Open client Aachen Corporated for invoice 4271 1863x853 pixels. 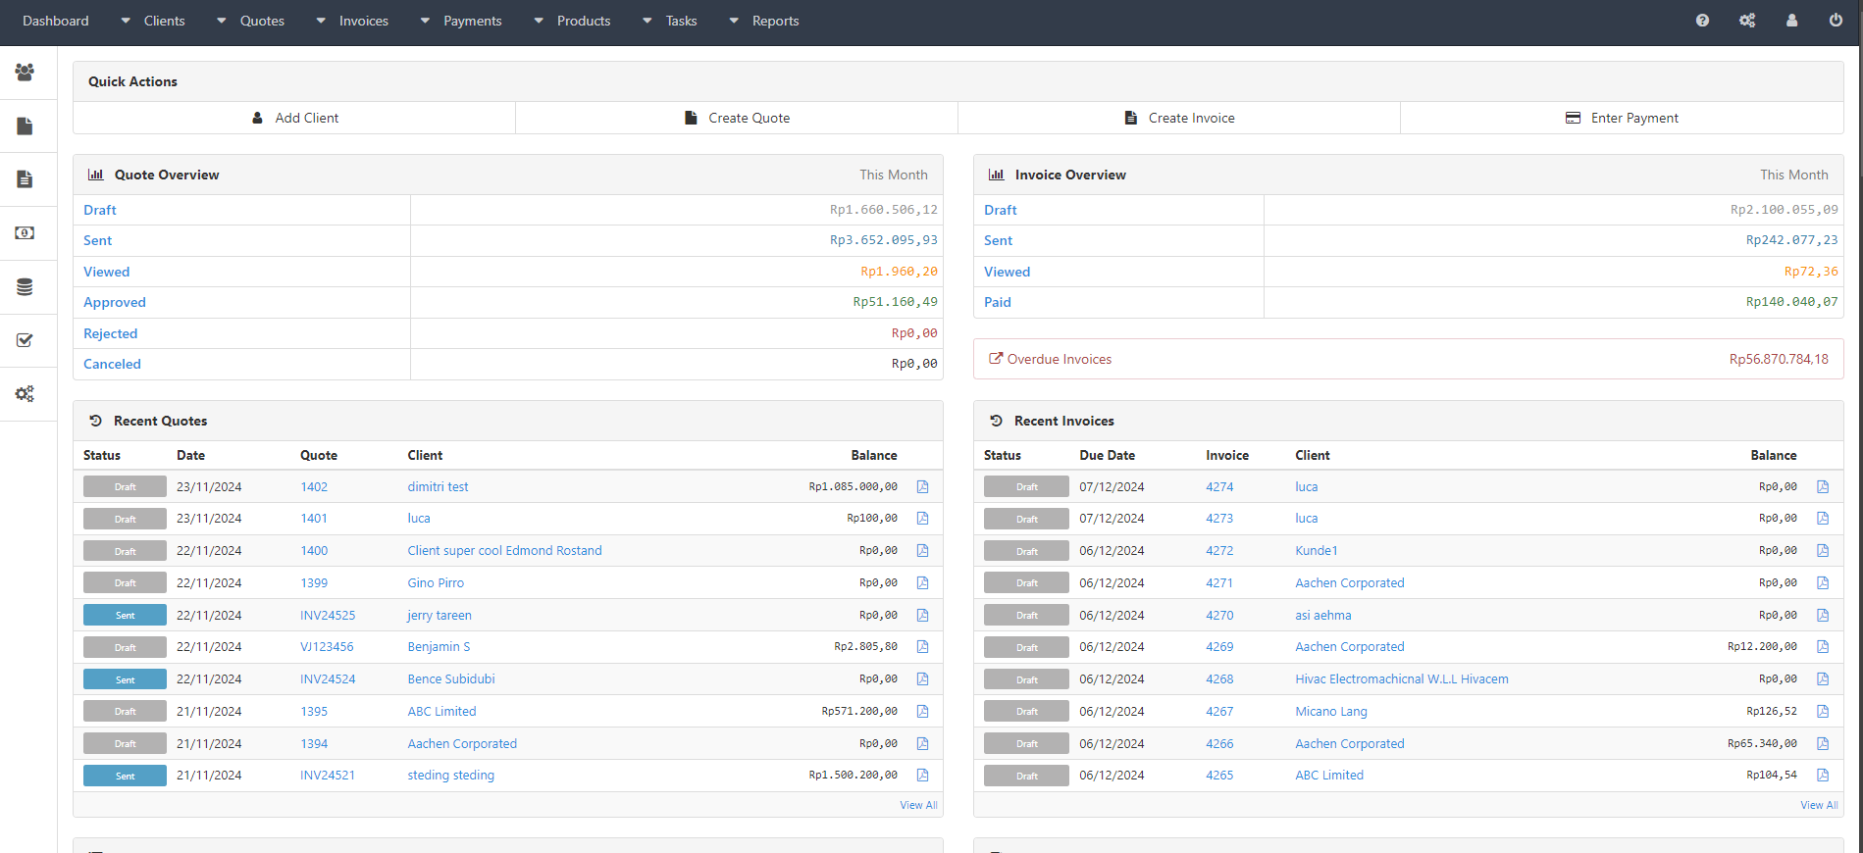coord(1349,583)
